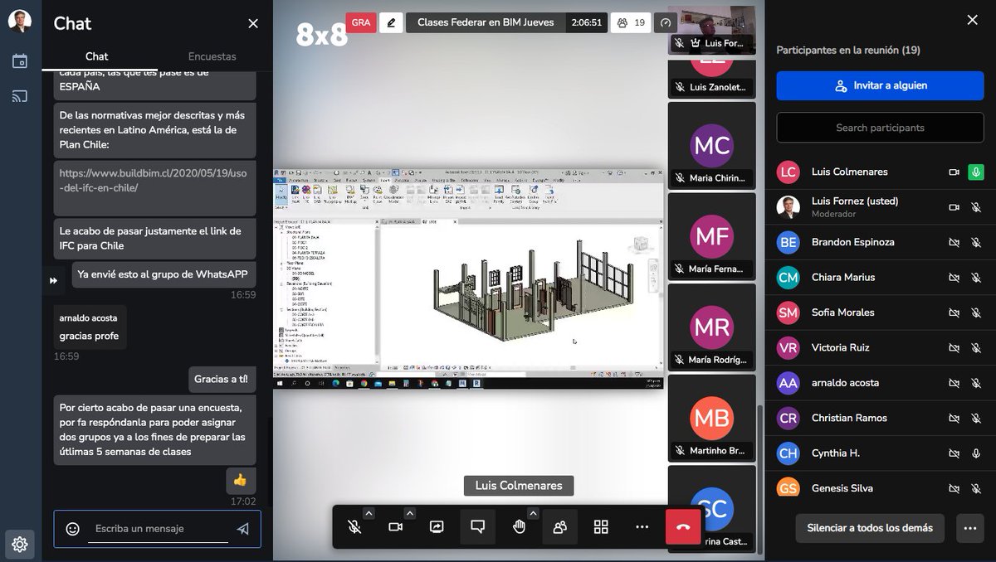
Task: Open calendar icon in left sidebar
Action: pos(20,61)
